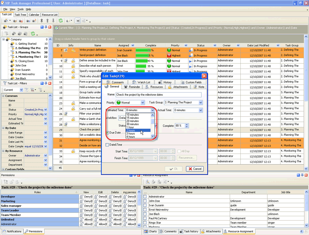
Task: Toggle the auto column width icon
Action: [78, 21]
